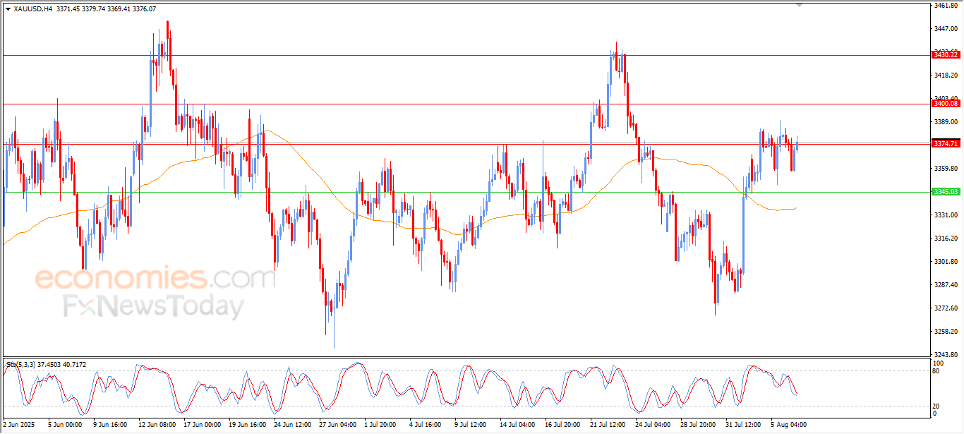Click the 3258.20 price axis value

[946, 332]
